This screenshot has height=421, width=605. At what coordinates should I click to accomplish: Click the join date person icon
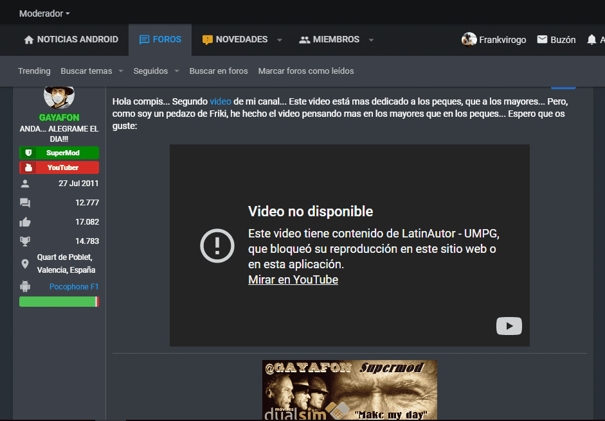(x=25, y=184)
